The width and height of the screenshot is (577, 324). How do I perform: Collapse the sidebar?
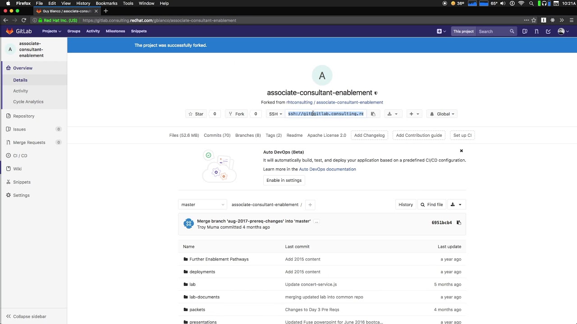click(x=26, y=316)
